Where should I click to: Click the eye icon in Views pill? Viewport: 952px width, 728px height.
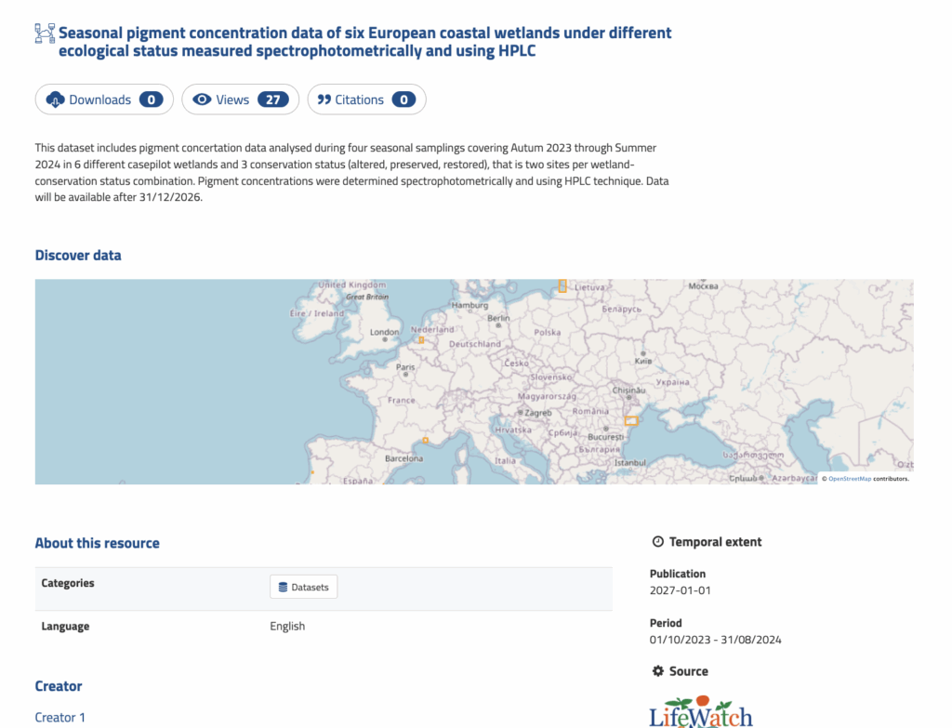(x=202, y=99)
